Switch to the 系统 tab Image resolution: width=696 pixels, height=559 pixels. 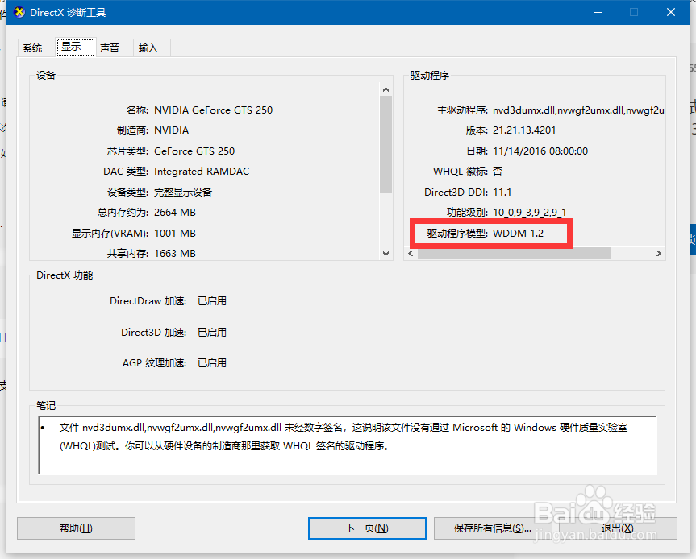pyautogui.click(x=32, y=48)
